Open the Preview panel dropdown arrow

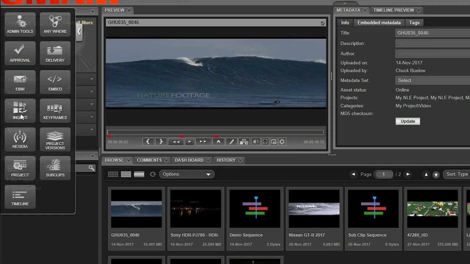point(129,10)
